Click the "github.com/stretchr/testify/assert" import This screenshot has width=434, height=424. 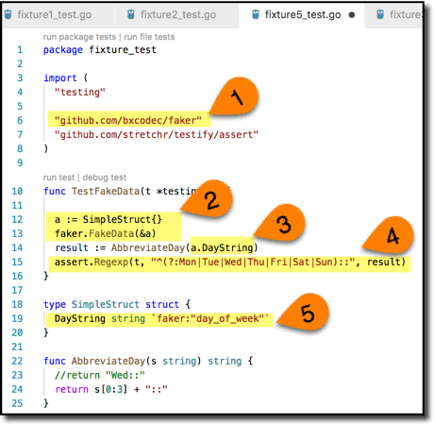[x=157, y=134]
